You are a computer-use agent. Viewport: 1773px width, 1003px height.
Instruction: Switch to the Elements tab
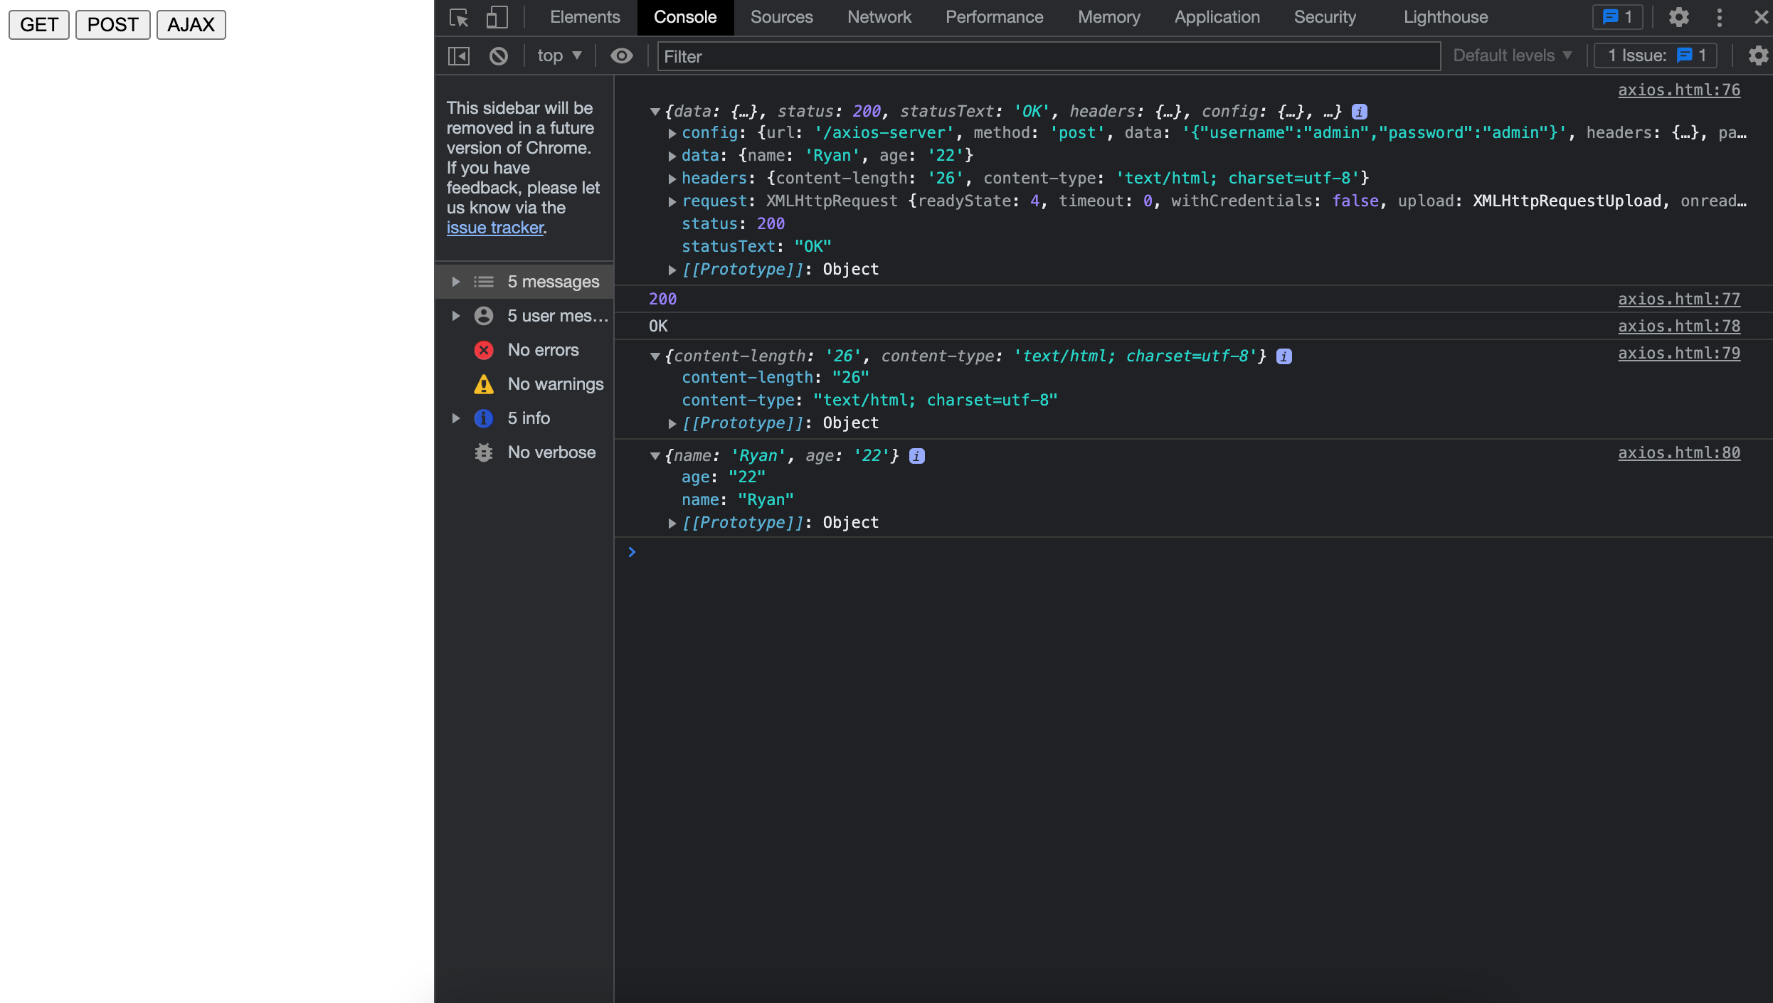585,17
